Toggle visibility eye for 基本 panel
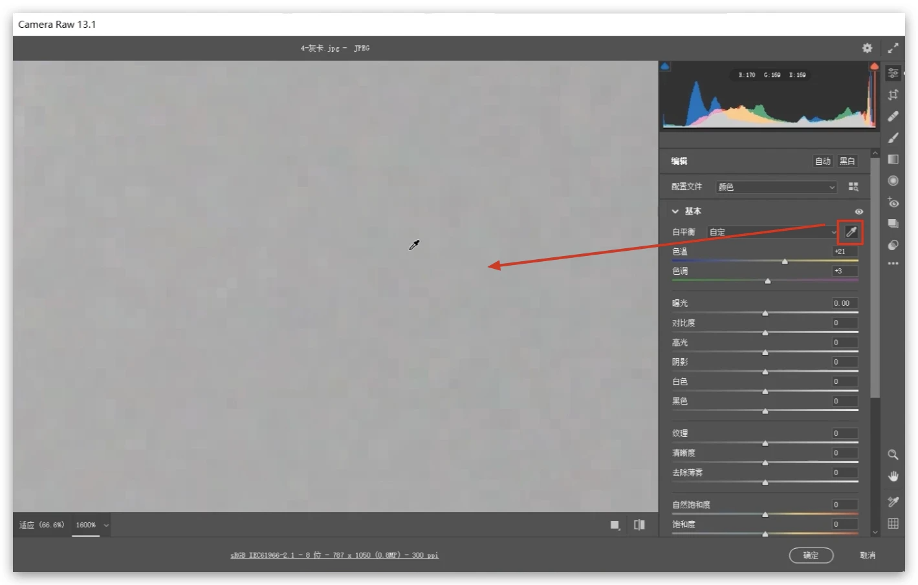The image size is (918, 585). (x=858, y=211)
